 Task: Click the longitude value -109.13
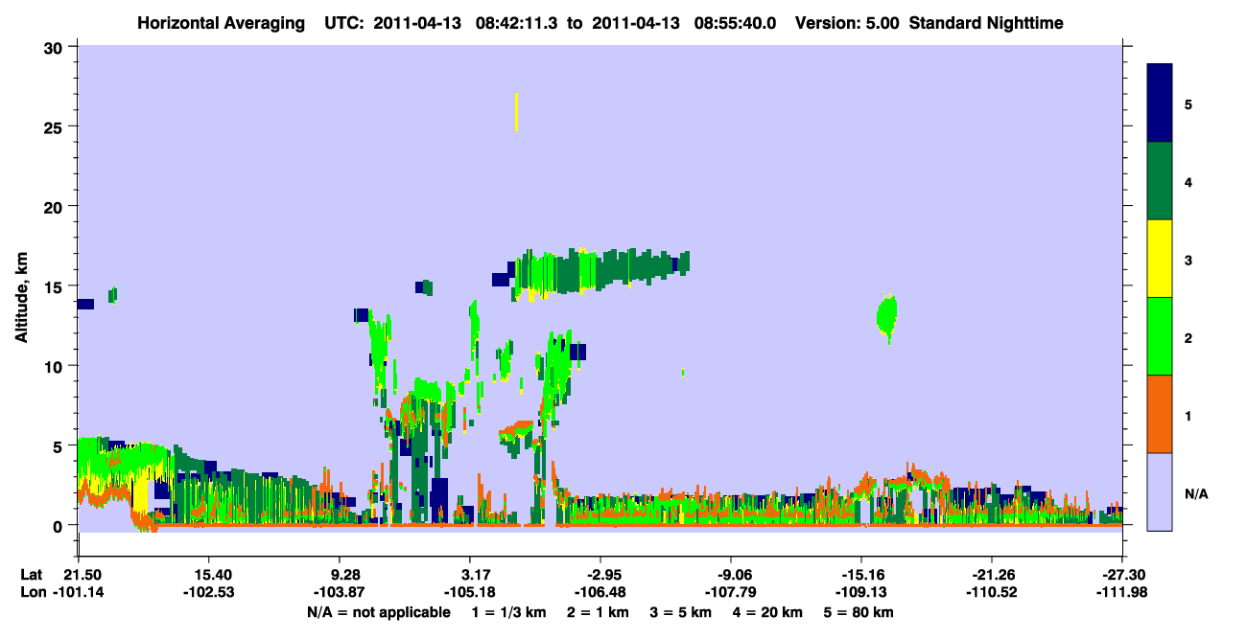click(861, 592)
